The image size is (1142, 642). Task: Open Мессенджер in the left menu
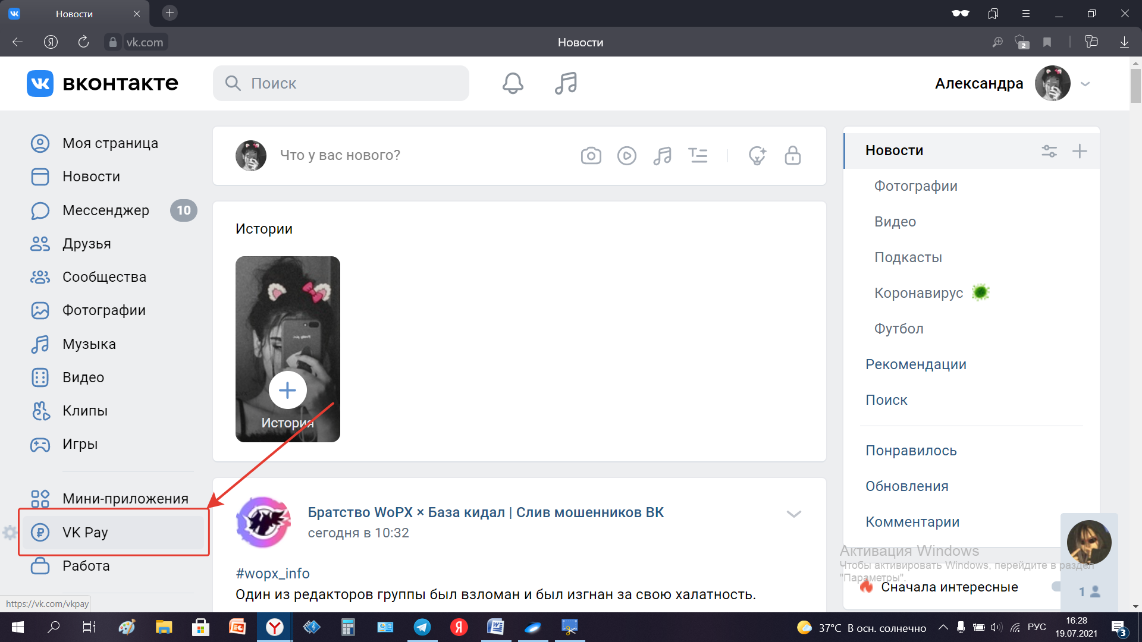tap(106, 210)
